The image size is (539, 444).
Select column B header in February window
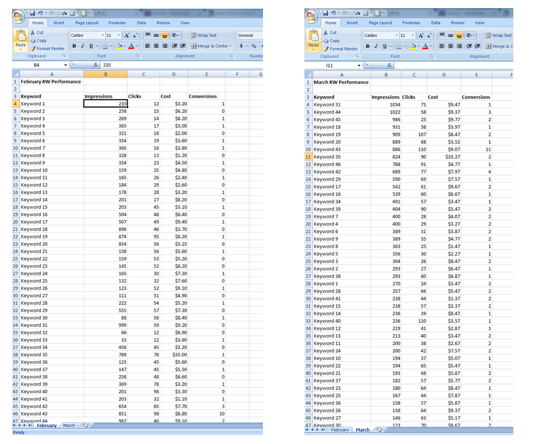(x=105, y=74)
